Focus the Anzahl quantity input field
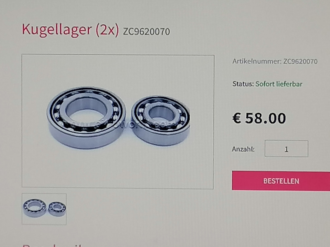 click(286, 149)
